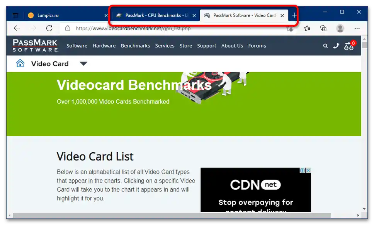Screen dimensions: 374x225
Task: Click the horizontal scrollbar thumb
Action: point(172,215)
